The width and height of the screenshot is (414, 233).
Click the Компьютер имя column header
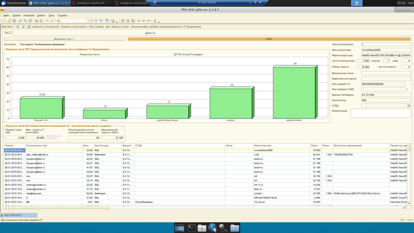(x=281, y=145)
